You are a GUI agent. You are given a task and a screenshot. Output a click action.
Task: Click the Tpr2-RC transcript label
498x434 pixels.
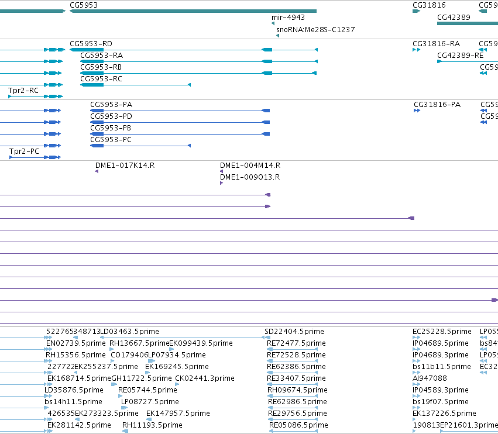tap(23, 91)
